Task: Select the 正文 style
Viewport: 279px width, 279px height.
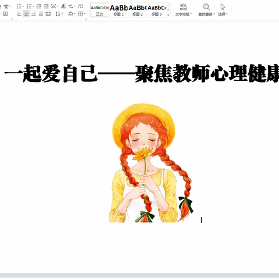Action: [99, 10]
